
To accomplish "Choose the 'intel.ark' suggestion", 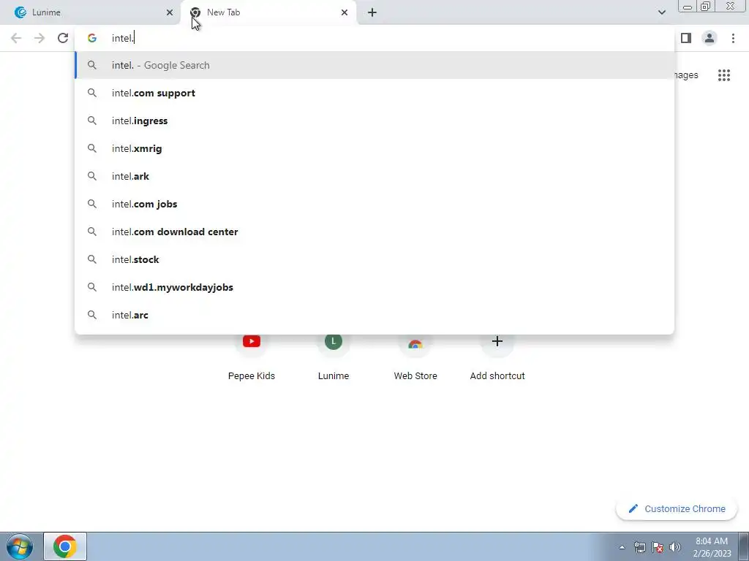I will [374, 176].
